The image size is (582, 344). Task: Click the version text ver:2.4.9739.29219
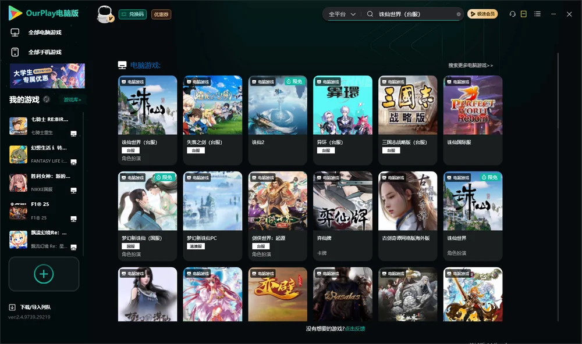coord(29,317)
